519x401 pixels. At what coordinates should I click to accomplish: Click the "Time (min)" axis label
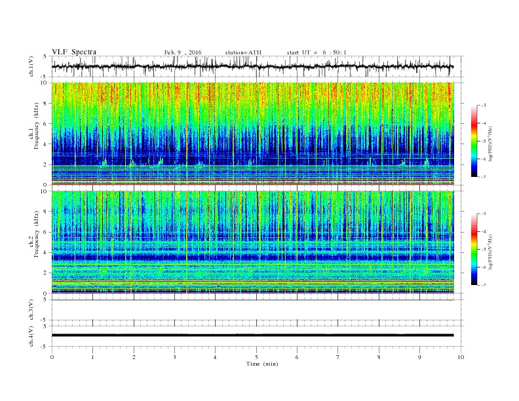pos(262,364)
